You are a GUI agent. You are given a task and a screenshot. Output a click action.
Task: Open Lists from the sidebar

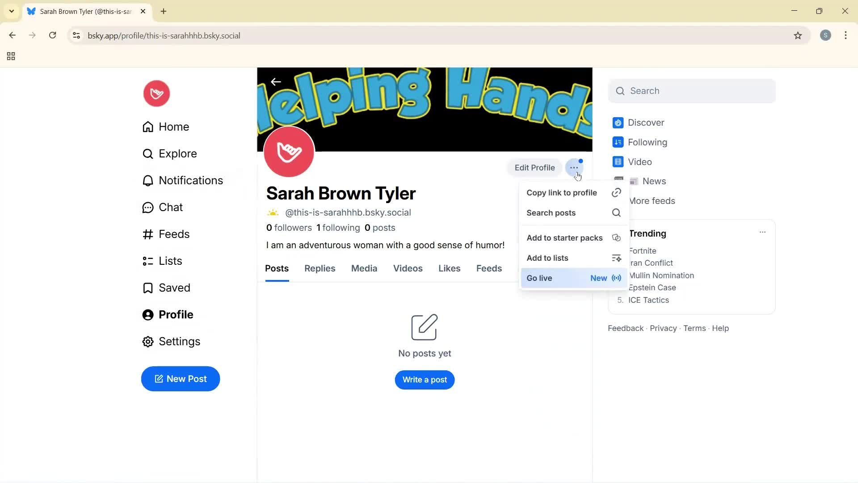(x=170, y=261)
